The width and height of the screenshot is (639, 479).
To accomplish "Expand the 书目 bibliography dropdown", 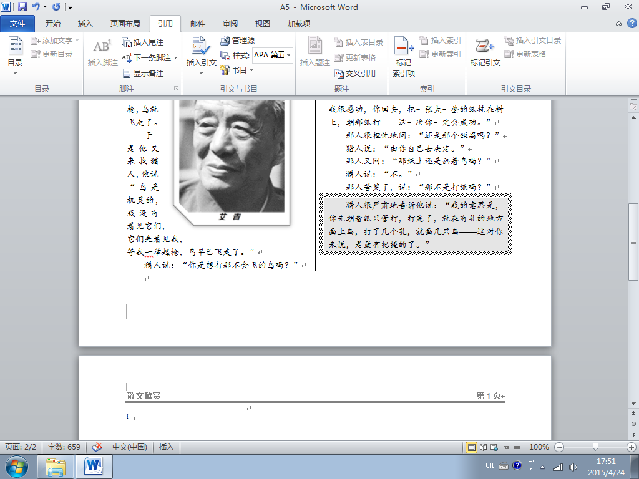I will coord(251,70).
